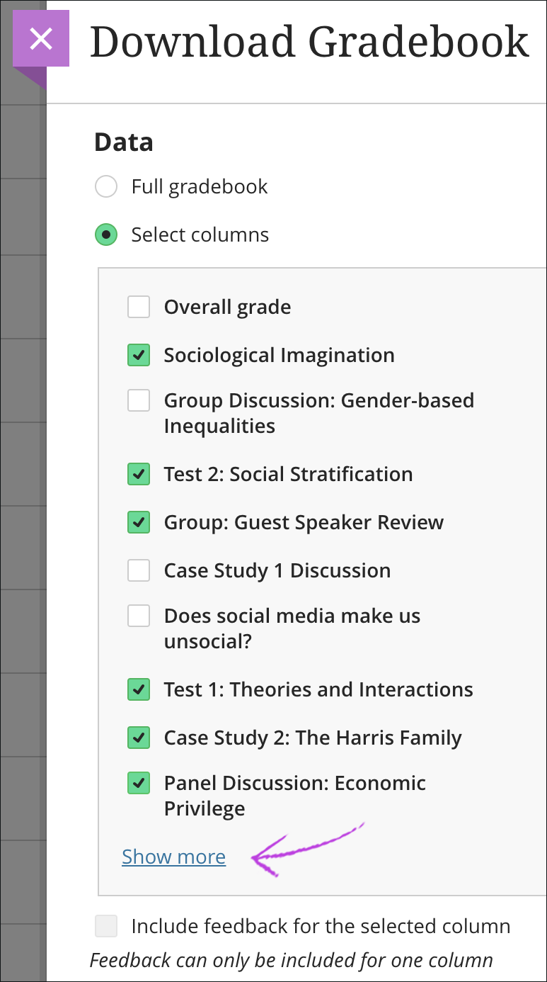The width and height of the screenshot is (547, 982).
Task: Toggle Include feedback for the selected column
Action: tap(106, 927)
